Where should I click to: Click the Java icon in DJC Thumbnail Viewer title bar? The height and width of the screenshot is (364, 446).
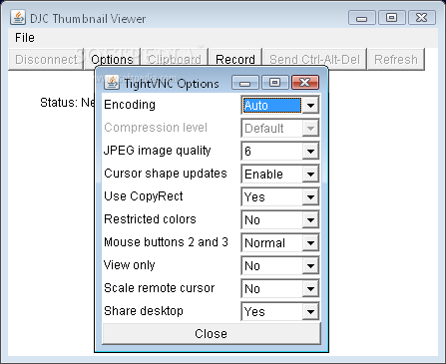(x=18, y=17)
